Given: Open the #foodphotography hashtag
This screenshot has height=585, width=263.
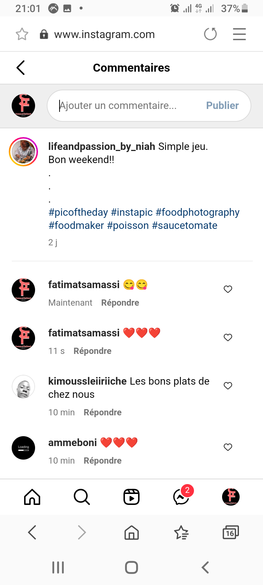Looking at the screenshot, I should 198,212.
